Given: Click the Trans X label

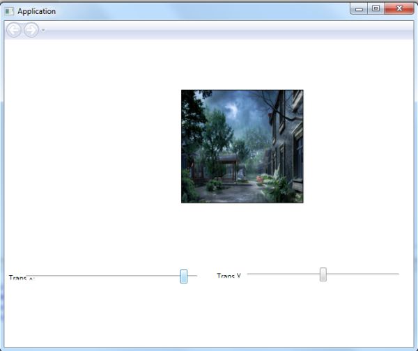Looking at the screenshot, I should tap(22, 278).
